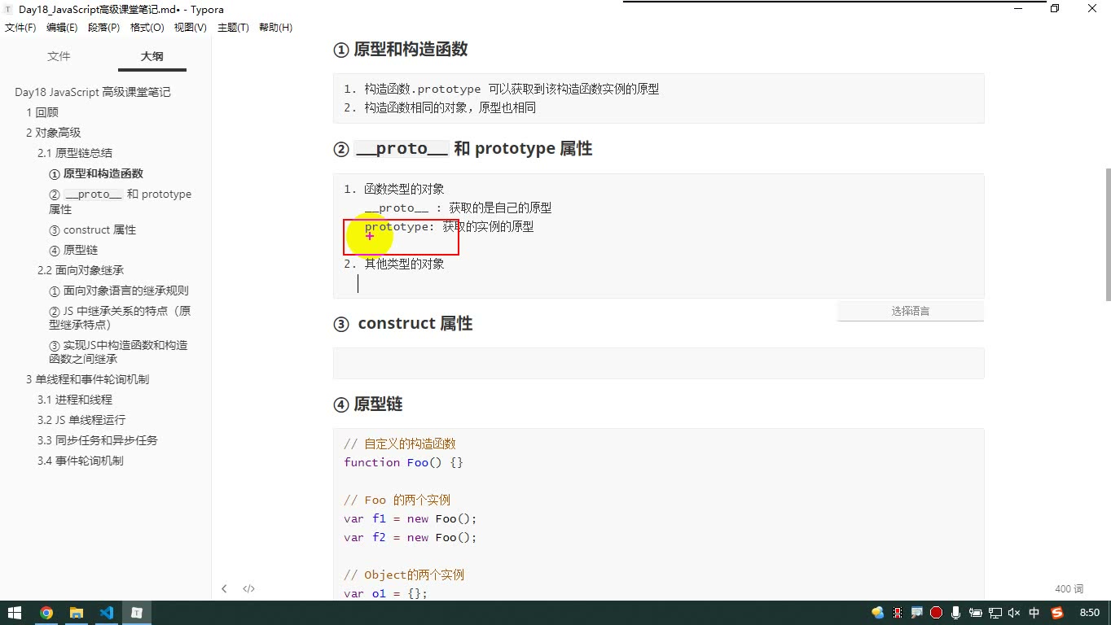Click the vertical scrollbar thumb

click(1107, 234)
